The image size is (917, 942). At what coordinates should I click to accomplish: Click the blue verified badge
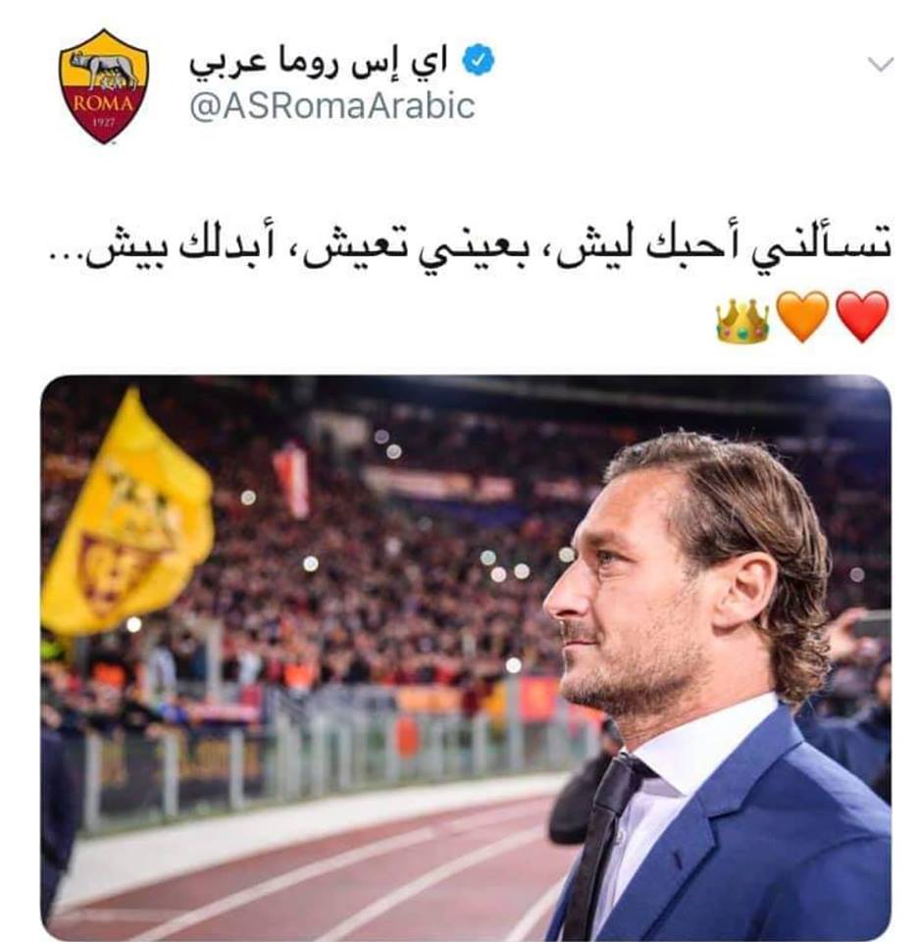[x=479, y=60]
